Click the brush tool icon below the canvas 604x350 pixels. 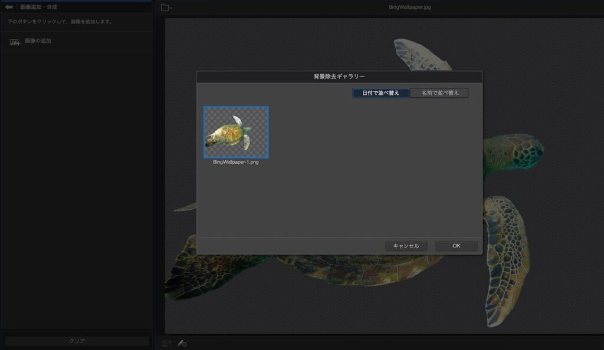[182, 343]
